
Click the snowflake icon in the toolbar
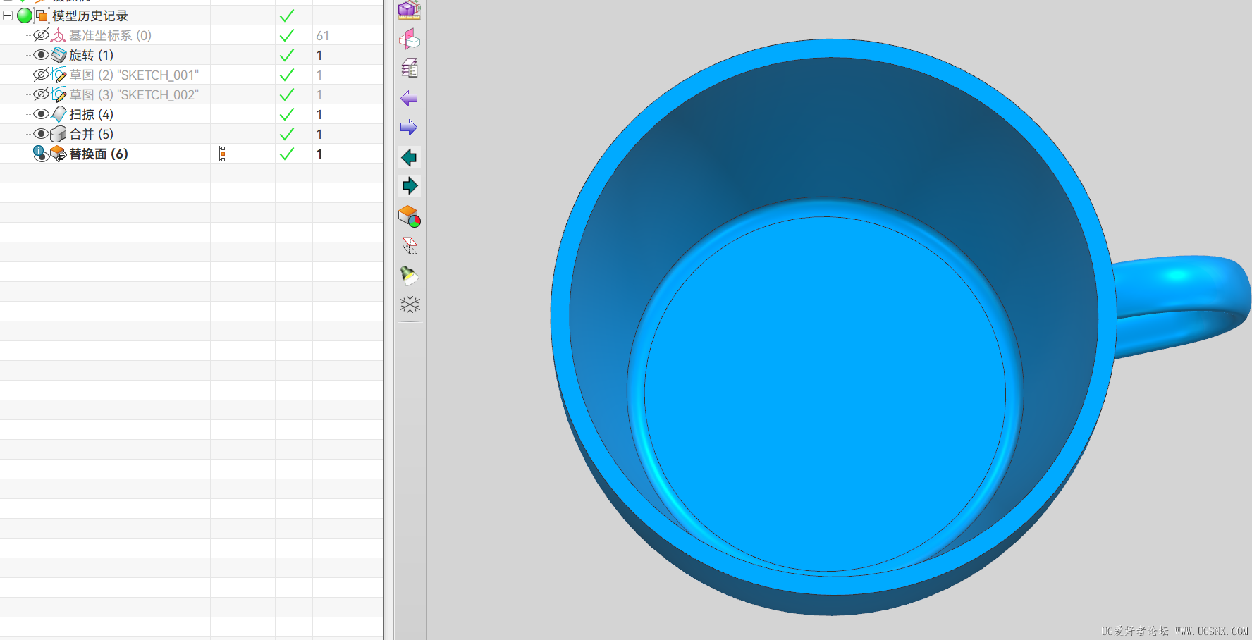coord(409,304)
